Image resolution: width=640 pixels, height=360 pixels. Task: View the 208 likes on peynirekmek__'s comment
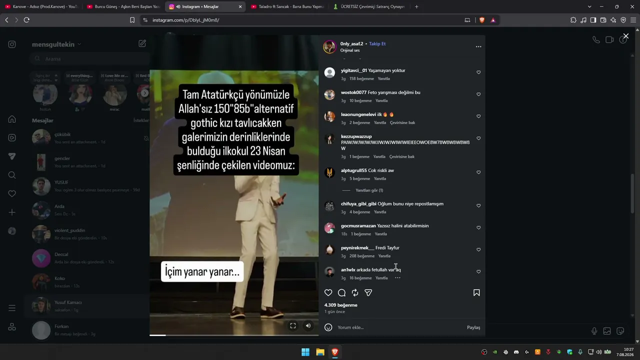coord(362,256)
